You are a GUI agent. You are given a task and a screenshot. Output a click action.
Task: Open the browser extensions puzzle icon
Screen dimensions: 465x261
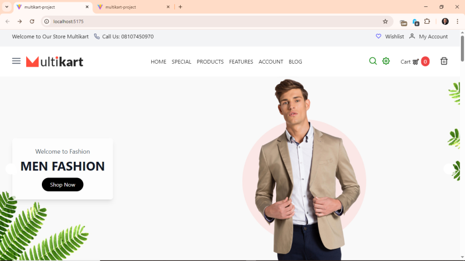[x=427, y=21]
